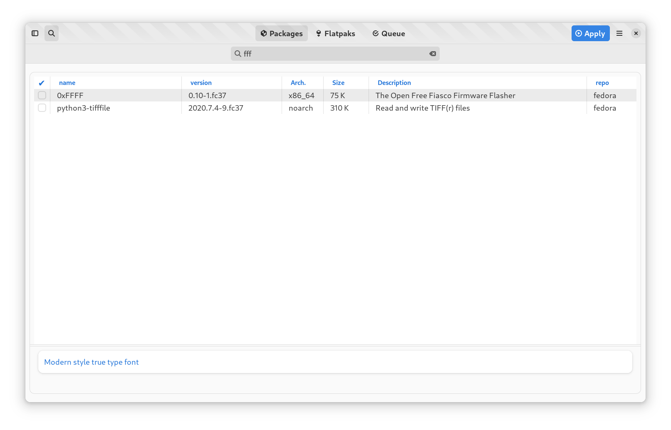Toggle the search magnifier button
The width and height of the screenshot is (671, 430).
(52, 33)
